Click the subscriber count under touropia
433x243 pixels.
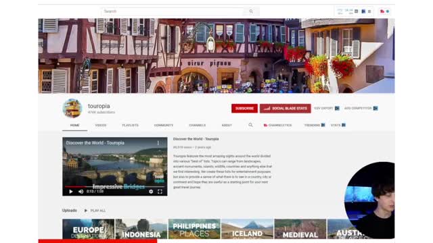coord(101,113)
